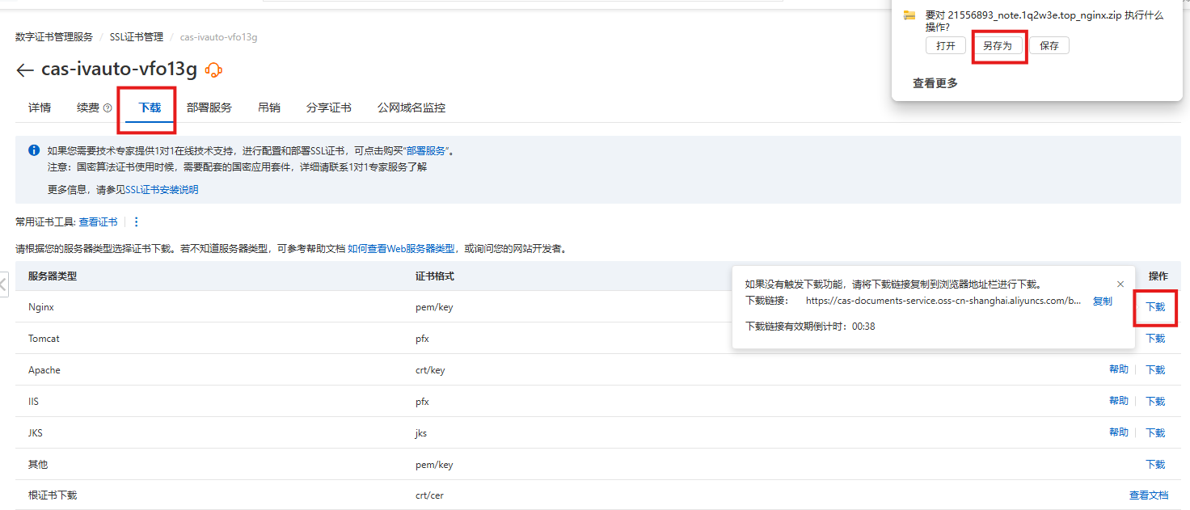The width and height of the screenshot is (1190, 510).
Task: Download the Nginx pem/key certificate
Action: pos(1155,307)
